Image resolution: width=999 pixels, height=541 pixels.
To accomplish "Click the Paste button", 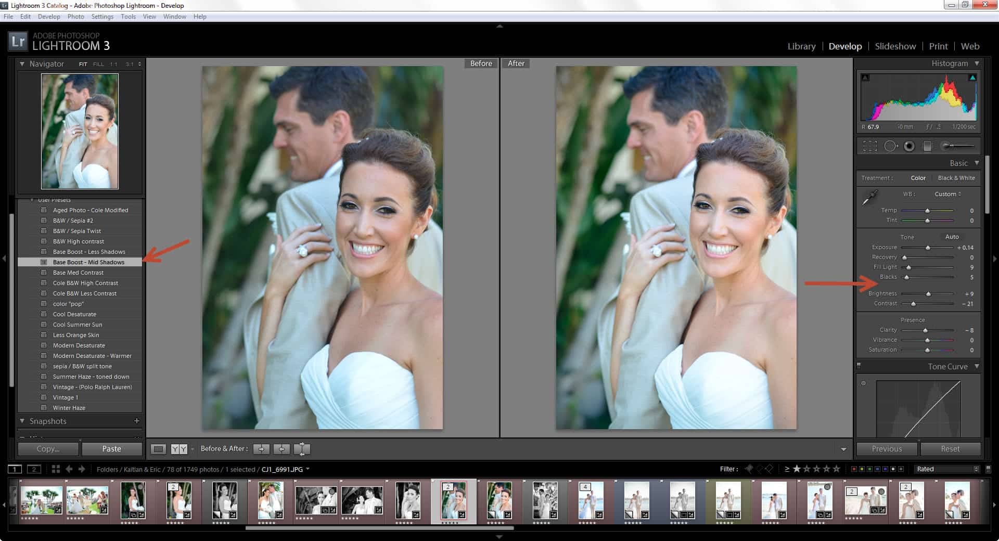I will (111, 449).
